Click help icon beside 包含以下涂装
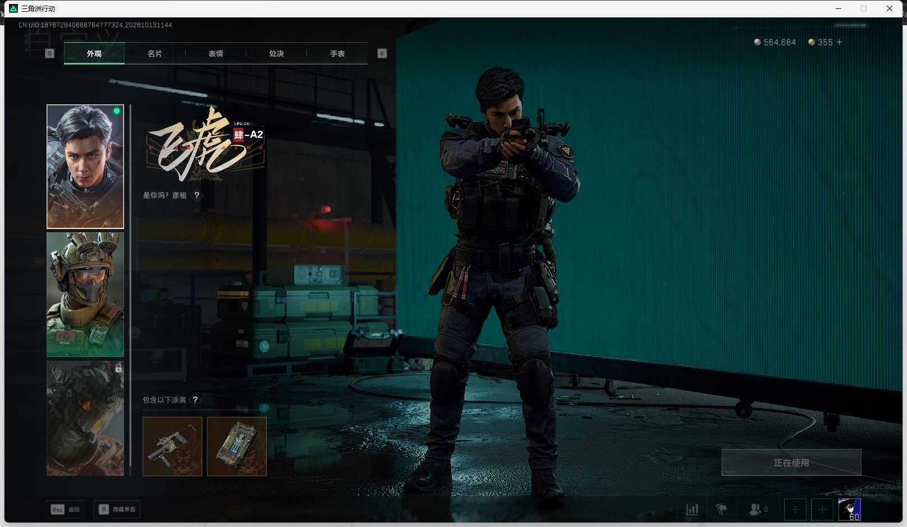The height and width of the screenshot is (527, 907). coord(195,400)
